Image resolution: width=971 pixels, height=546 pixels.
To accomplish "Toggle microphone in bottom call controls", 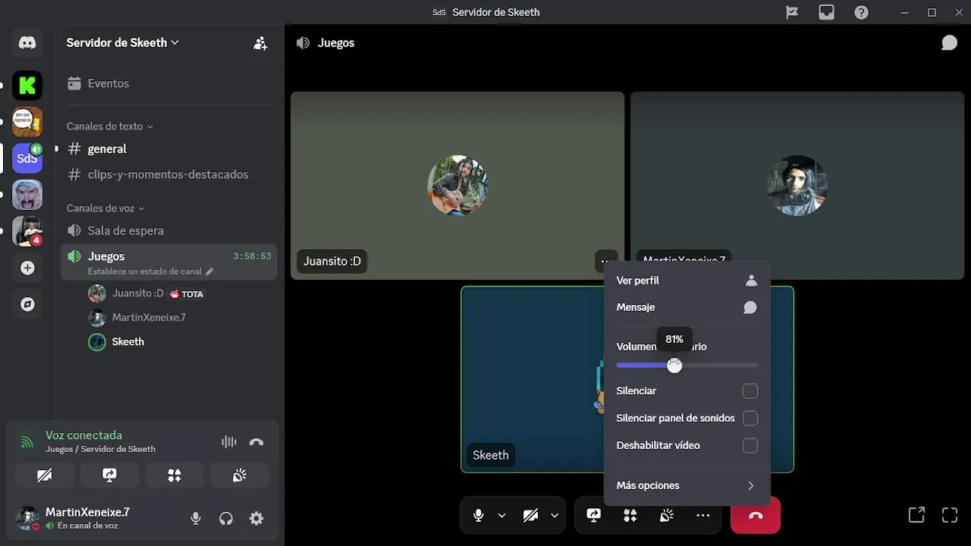I will click(479, 516).
